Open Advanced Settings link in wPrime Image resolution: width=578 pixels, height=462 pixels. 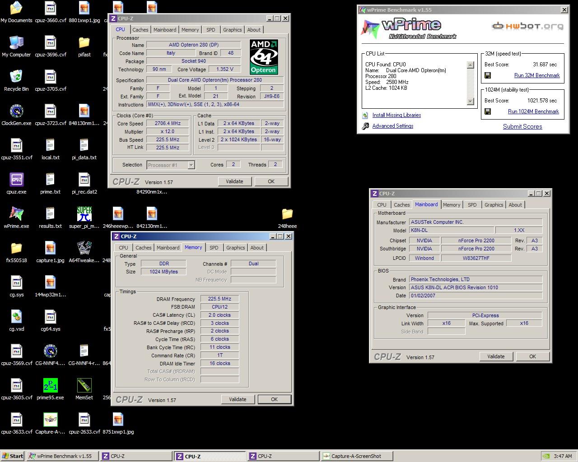click(392, 126)
